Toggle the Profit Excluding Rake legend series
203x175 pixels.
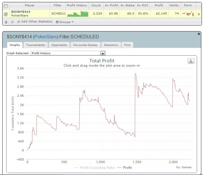click(95, 168)
